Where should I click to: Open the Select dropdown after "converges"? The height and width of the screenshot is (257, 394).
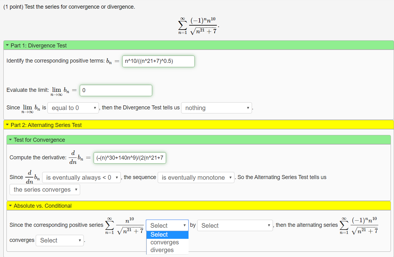[60, 240]
